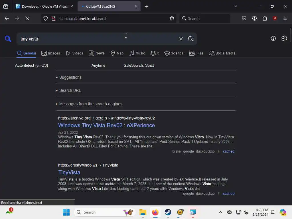Open the SafeSearch: Strict dropdown

tap(139, 66)
